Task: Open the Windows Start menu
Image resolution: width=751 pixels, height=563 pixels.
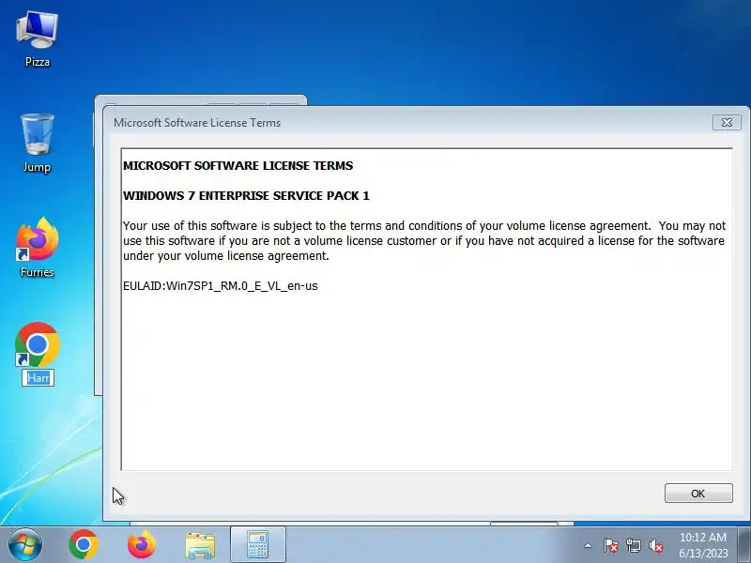Action: [25, 545]
